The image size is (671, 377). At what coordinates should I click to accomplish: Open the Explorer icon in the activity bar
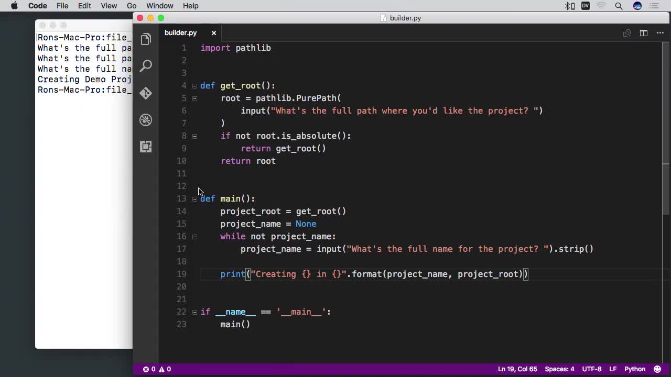coord(146,39)
